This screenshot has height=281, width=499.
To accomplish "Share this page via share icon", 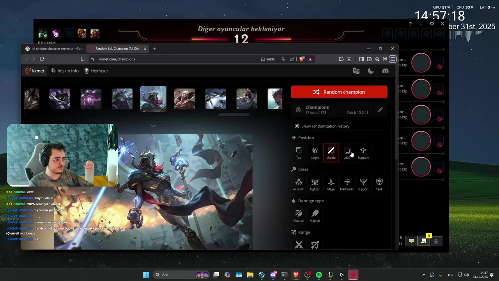I will pos(292,59).
